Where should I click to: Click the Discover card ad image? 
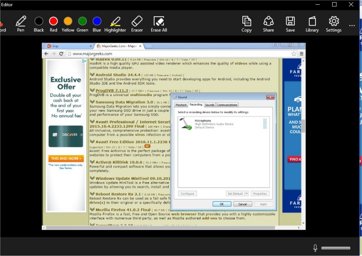click(x=66, y=136)
